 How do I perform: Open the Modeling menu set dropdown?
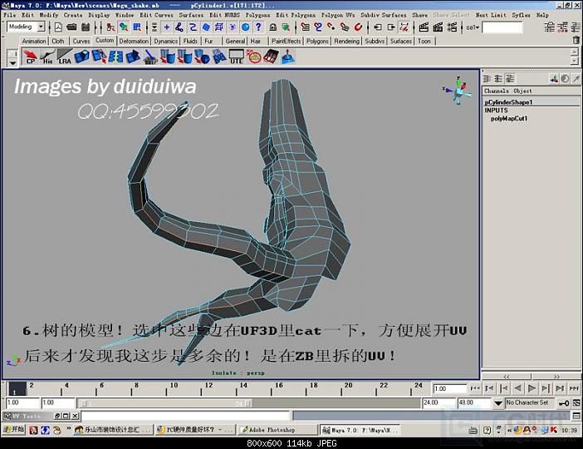click(x=41, y=27)
